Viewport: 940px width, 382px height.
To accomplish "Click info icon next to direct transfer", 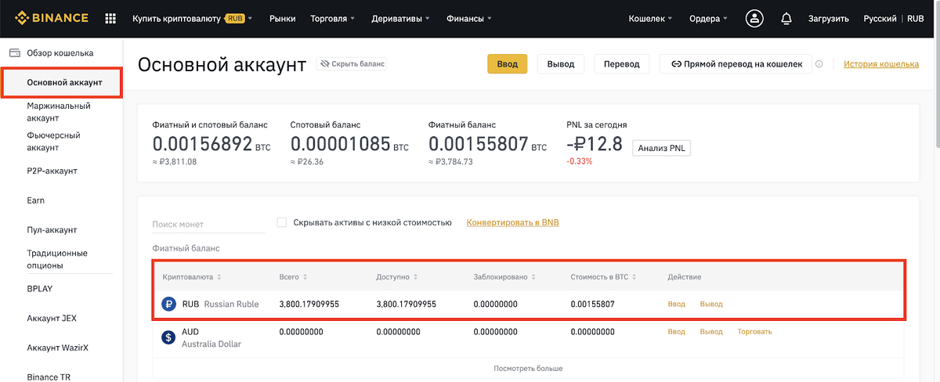I will click(x=819, y=64).
